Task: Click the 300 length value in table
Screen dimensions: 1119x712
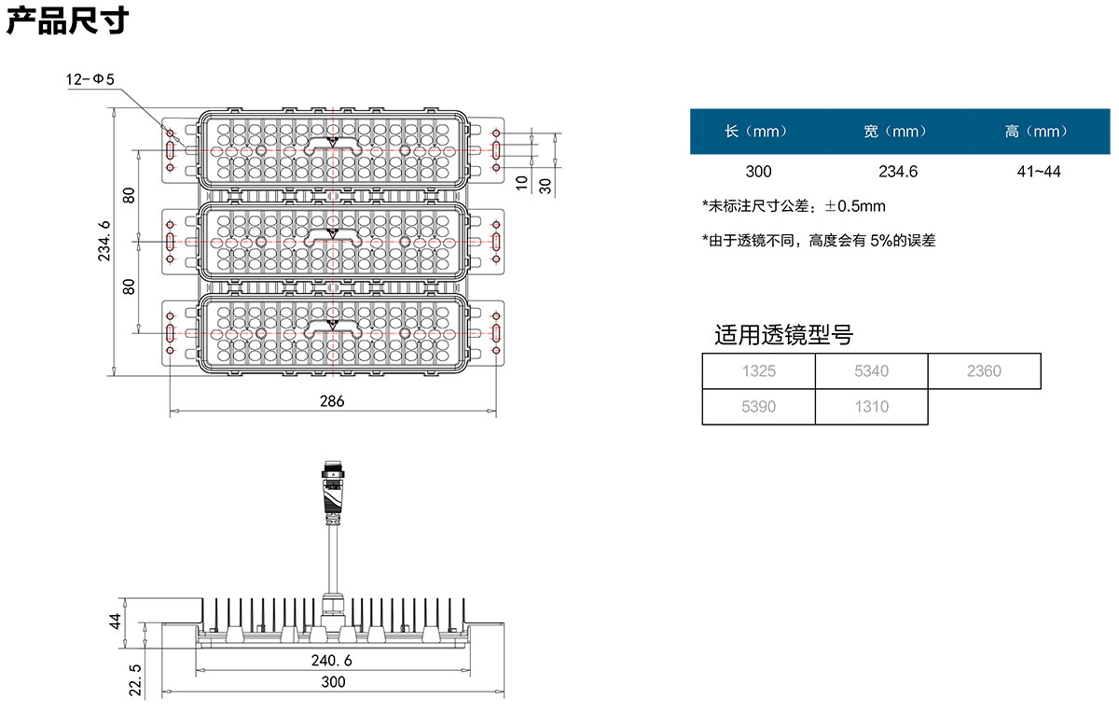Action: [759, 172]
